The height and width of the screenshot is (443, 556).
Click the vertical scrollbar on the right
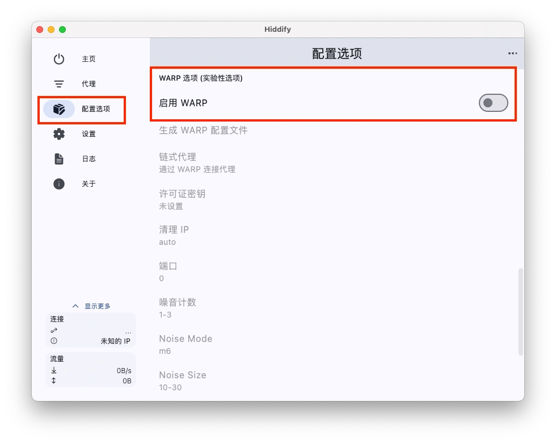coord(520,312)
